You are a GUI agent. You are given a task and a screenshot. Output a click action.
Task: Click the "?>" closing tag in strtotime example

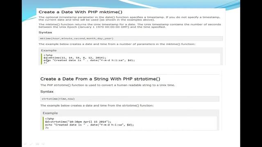pyautogui.click(x=47, y=128)
